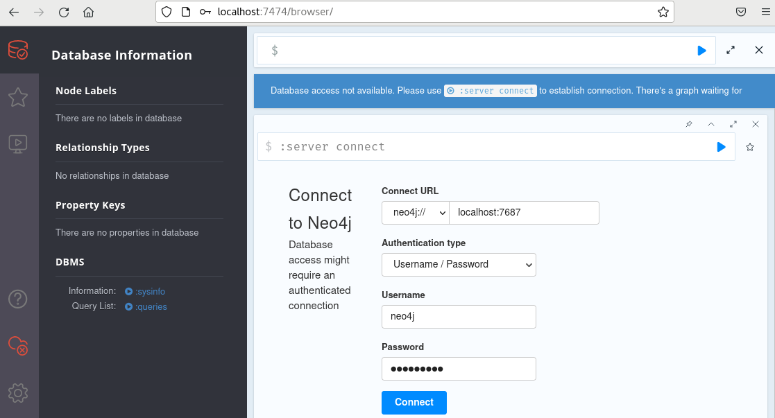Open the cloud sync sidebar icon

click(18, 345)
